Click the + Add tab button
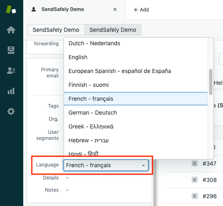The width and height of the screenshot is (223, 206). tap(141, 10)
